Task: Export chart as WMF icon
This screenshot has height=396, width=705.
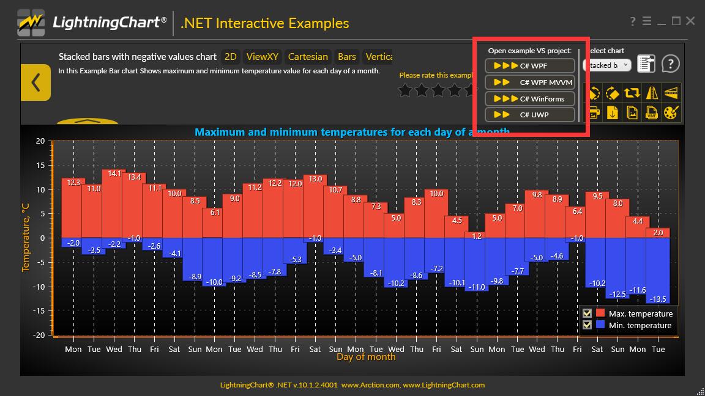Action: point(652,112)
